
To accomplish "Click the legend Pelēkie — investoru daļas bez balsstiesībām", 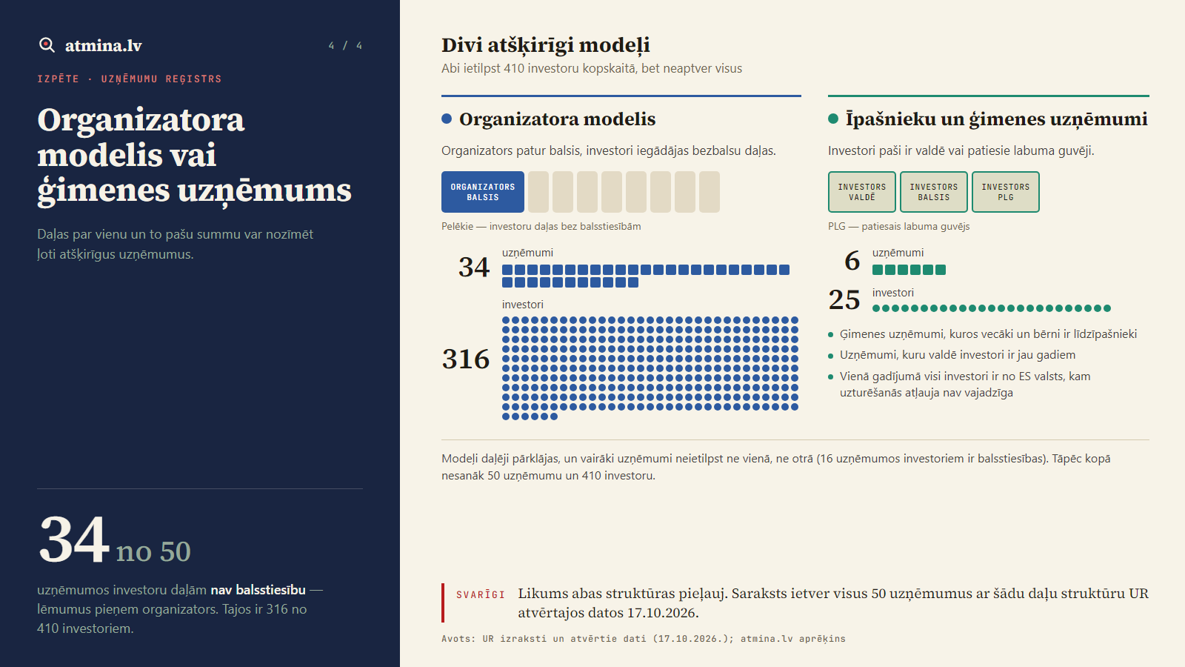I will [x=541, y=226].
